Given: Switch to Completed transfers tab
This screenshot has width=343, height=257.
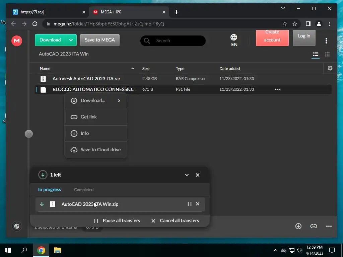Looking at the screenshot, I should [x=84, y=190].
